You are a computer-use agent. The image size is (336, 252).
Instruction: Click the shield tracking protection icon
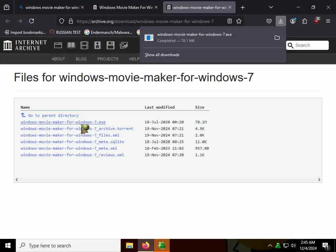[x=62, y=21]
